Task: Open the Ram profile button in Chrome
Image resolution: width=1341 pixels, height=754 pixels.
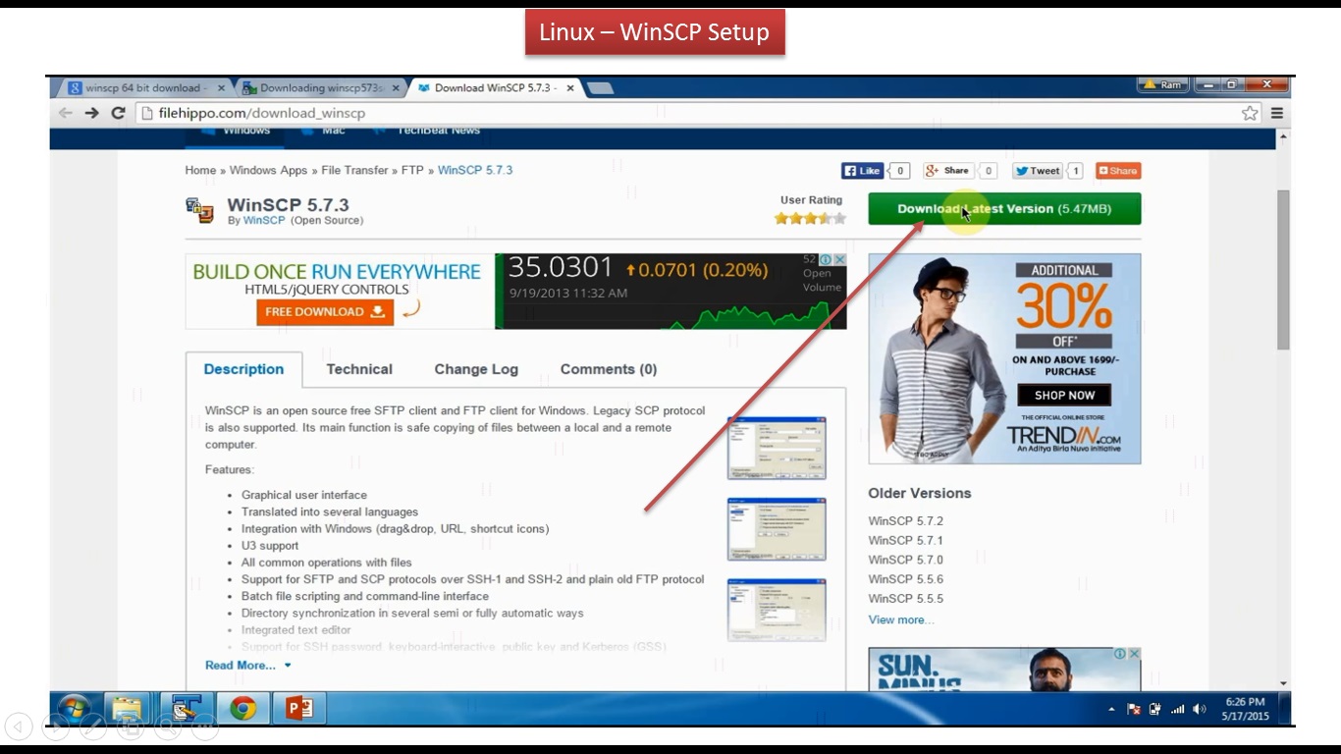Action: (x=1163, y=85)
